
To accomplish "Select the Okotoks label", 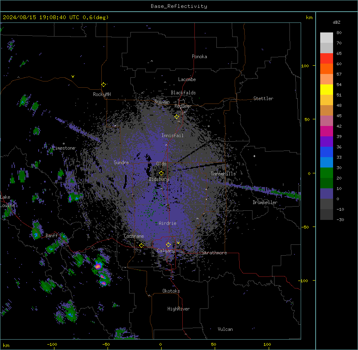I will [x=171, y=291].
